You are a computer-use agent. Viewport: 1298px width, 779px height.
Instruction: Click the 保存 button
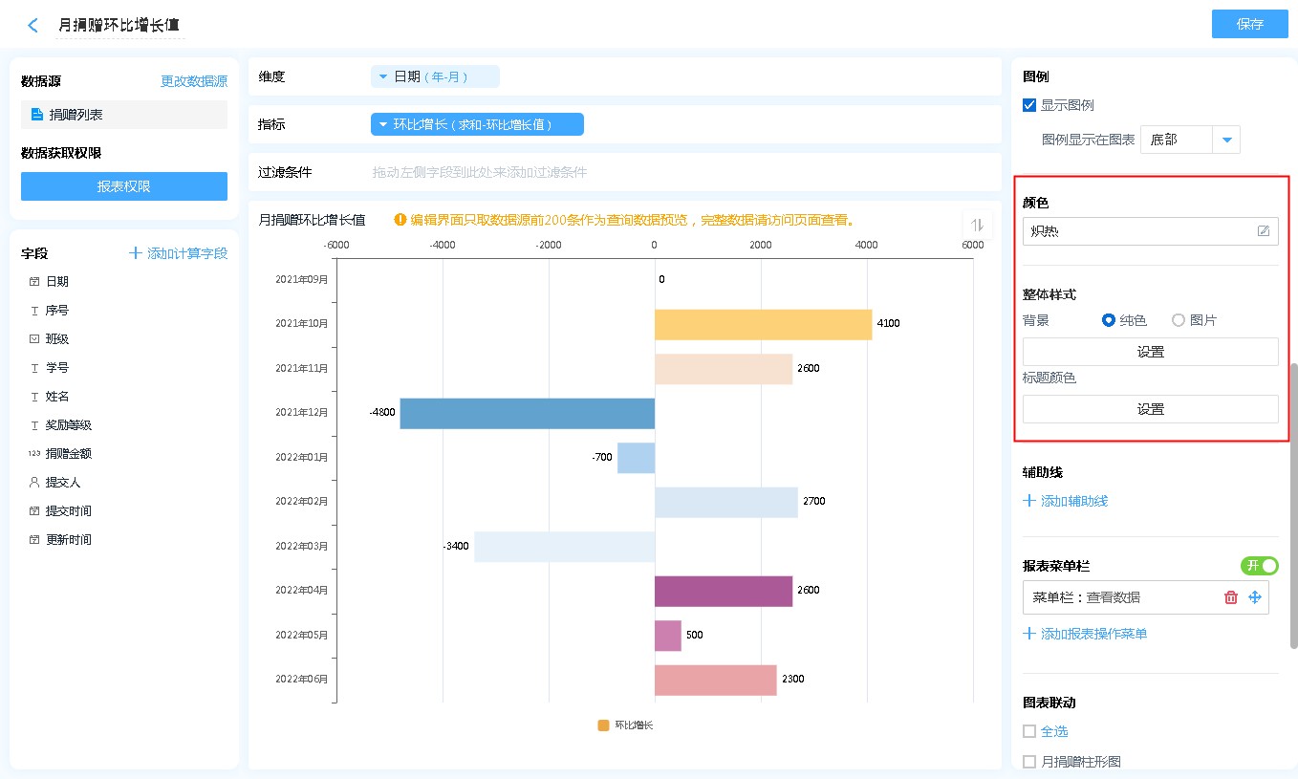tap(1249, 24)
